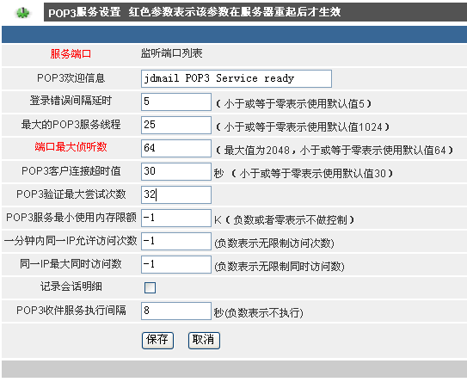Image resolution: width=467 pixels, height=382 pixels.
Task: Select the 同一IP最大同时访问数 input box
Action: click(x=176, y=265)
